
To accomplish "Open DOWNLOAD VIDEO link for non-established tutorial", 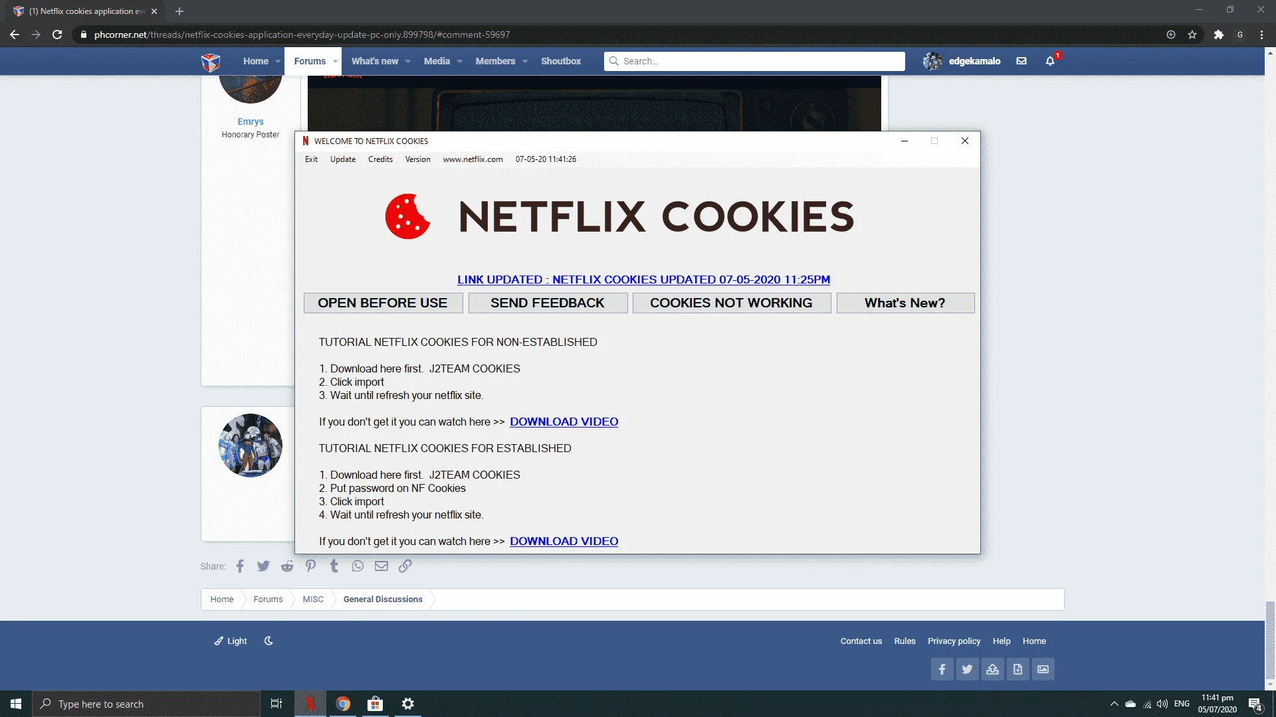I will point(564,422).
